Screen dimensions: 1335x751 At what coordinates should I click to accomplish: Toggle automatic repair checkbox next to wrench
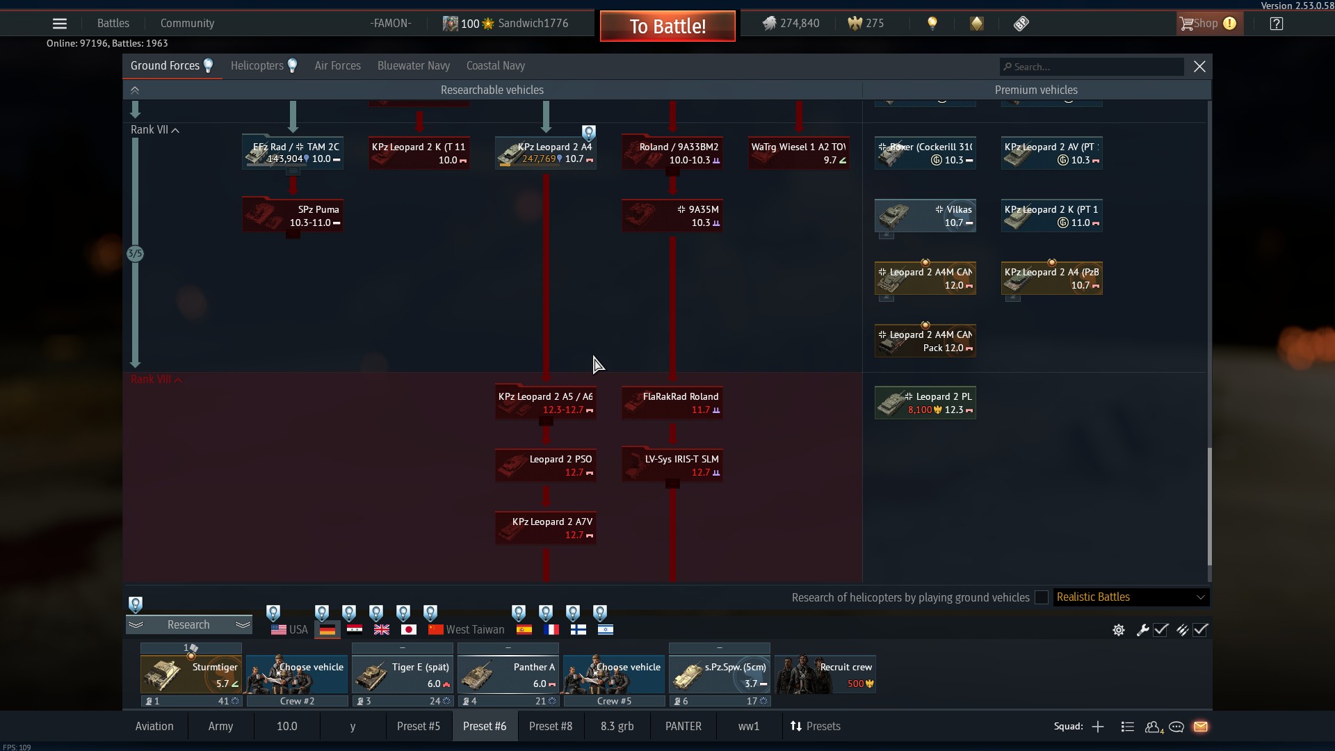pos(1160,630)
